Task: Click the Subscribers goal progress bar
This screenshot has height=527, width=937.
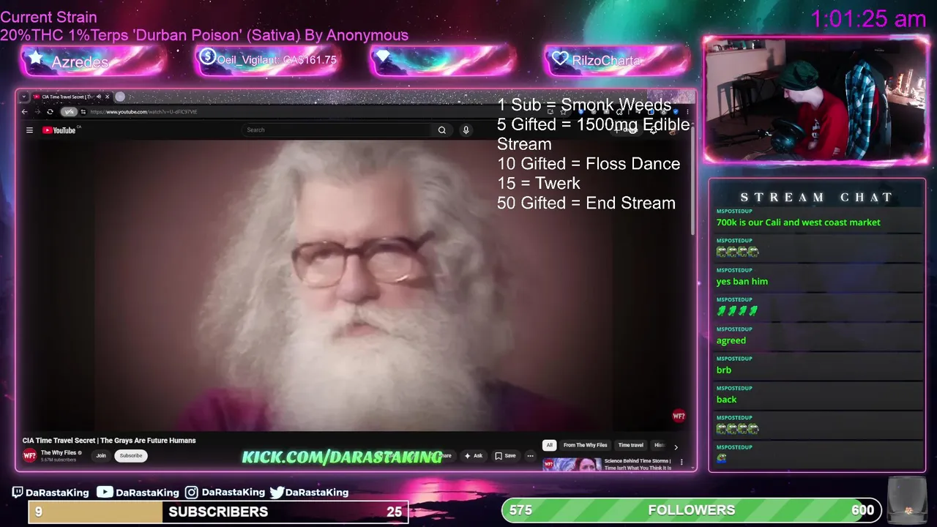Action: [218, 512]
